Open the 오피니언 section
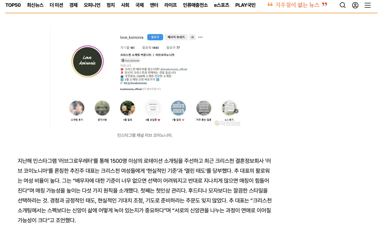Screen dimensions: 381x235 point(92,5)
